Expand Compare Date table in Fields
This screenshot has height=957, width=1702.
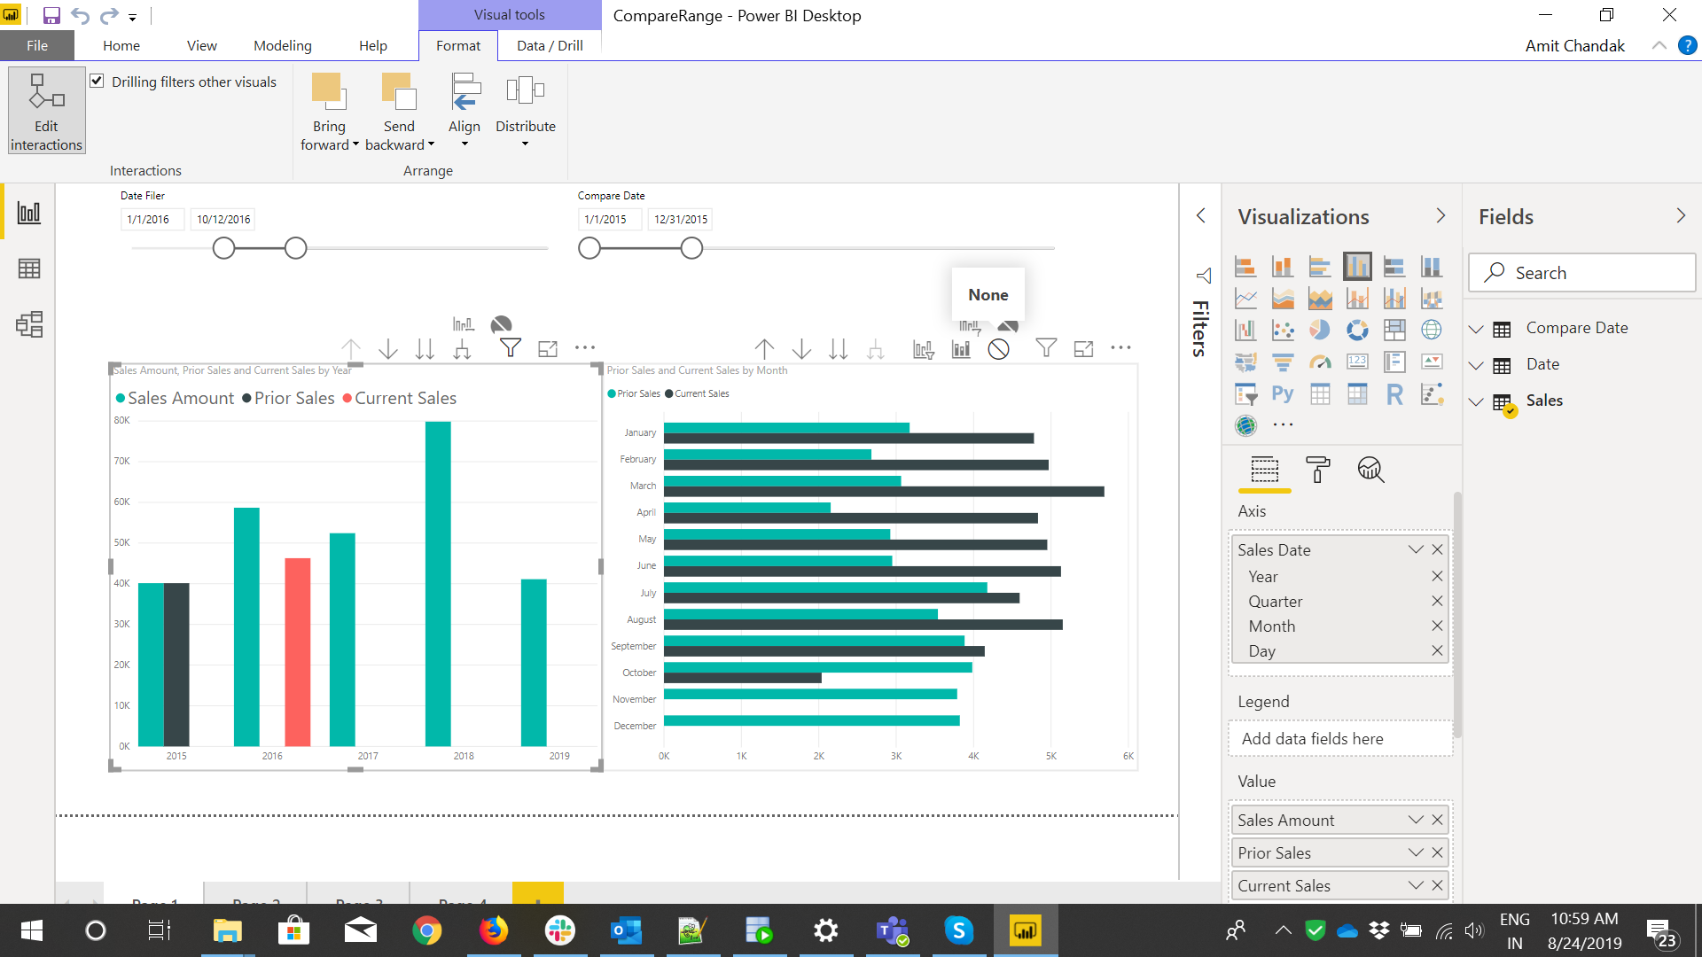point(1476,329)
